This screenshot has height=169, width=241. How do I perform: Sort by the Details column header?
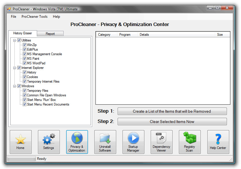[176, 35]
